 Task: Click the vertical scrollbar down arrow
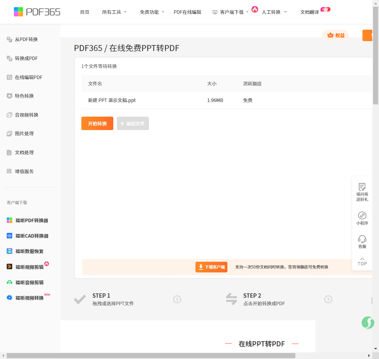[x=375, y=349]
